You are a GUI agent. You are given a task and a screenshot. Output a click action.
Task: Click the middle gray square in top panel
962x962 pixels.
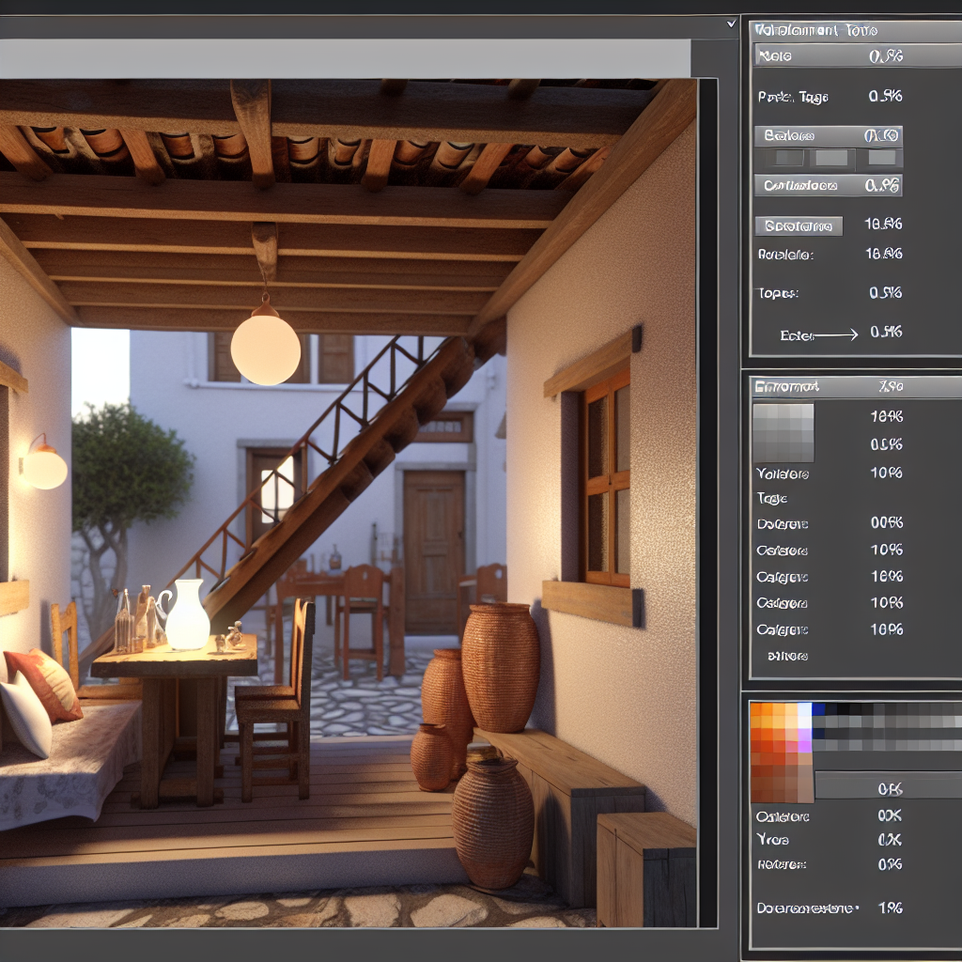830,158
